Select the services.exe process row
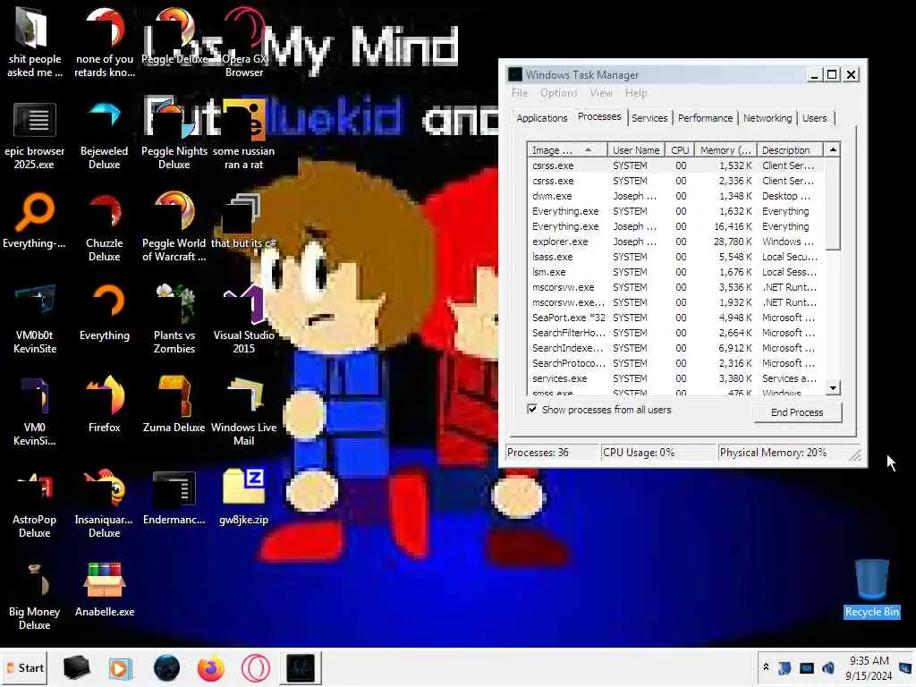 point(676,378)
